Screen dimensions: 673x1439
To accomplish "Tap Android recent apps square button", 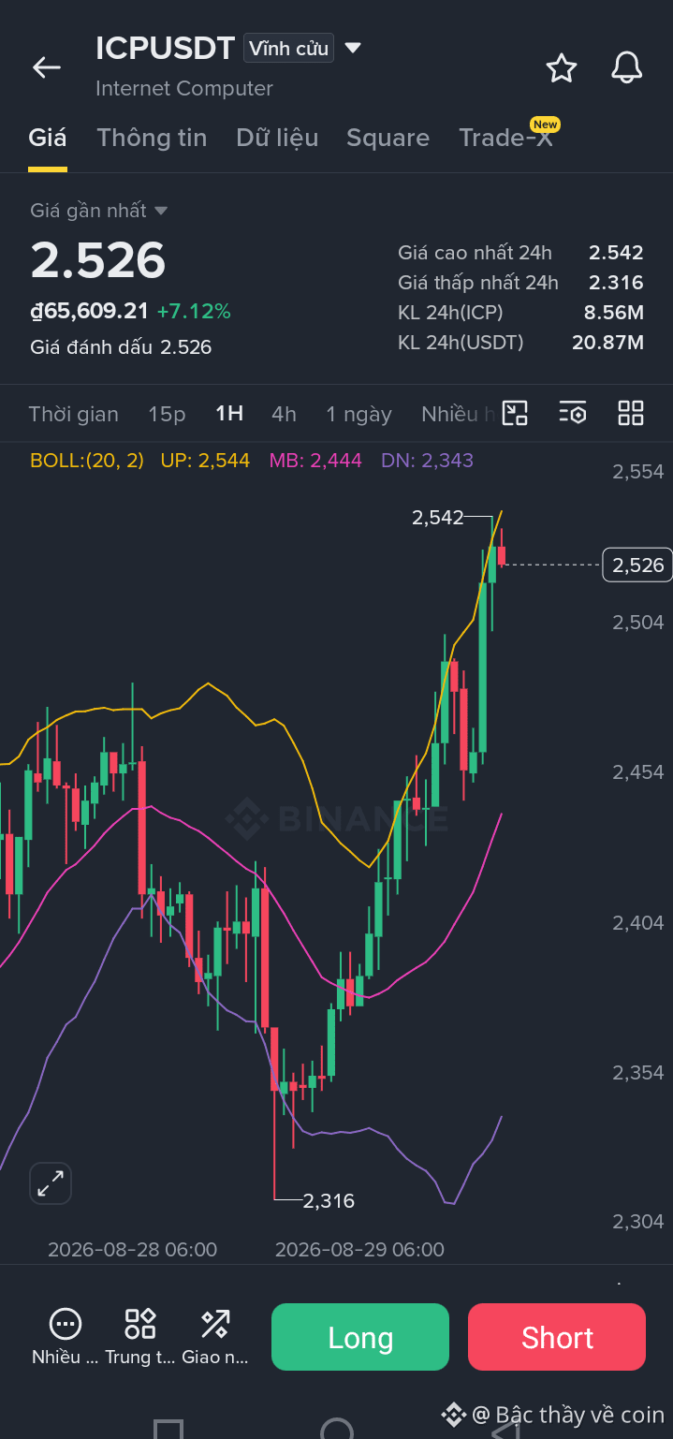I will tap(168, 1430).
